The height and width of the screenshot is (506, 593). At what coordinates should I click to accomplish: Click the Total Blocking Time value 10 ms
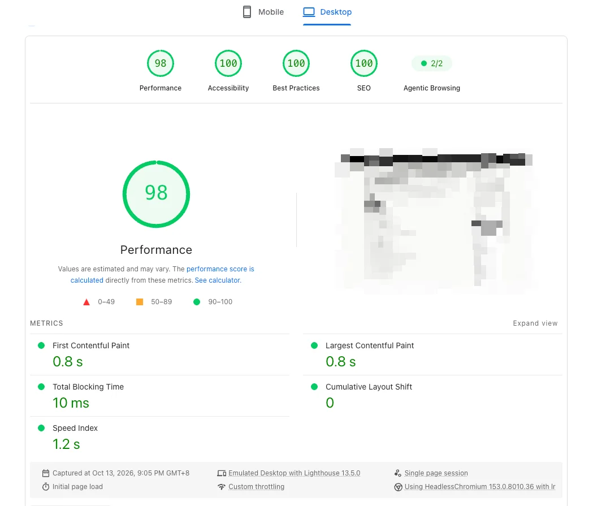(x=71, y=403)
